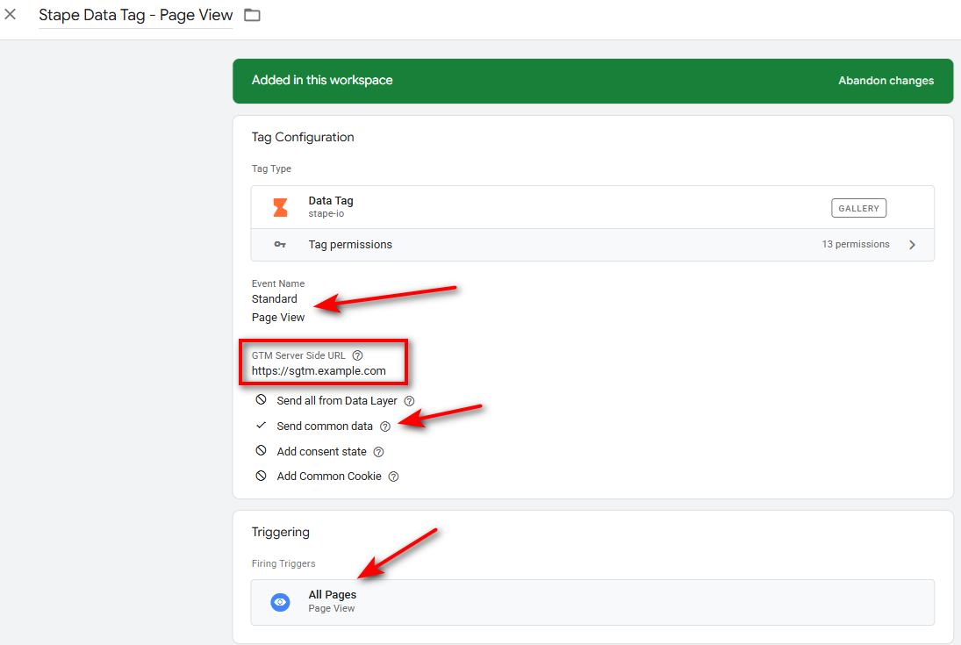Viewport: 961px width, 645px height.
Task: Open the 13 permissions chevron arrow
Action: 912,245
